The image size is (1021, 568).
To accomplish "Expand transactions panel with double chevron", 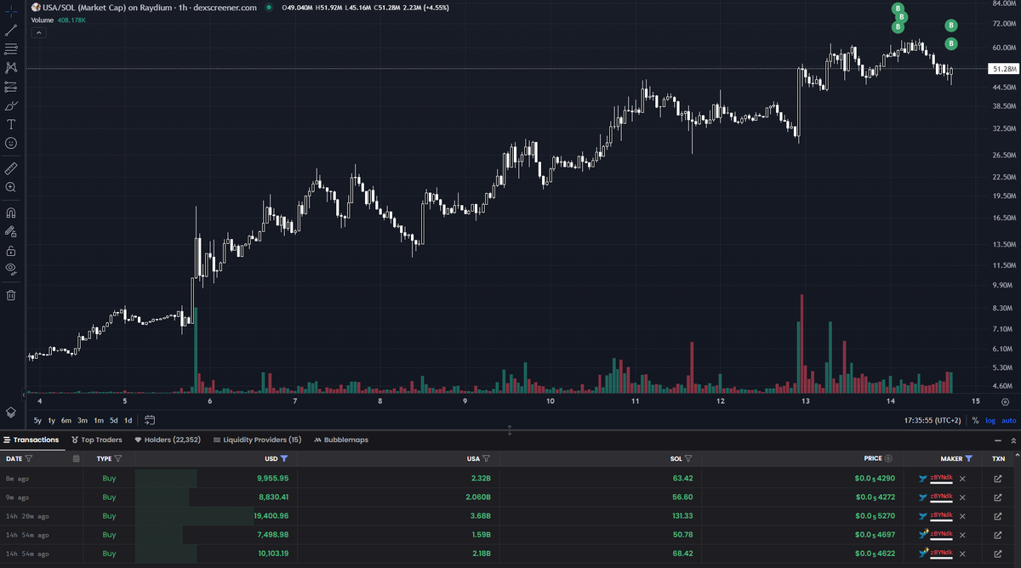I will (1012, 440).
